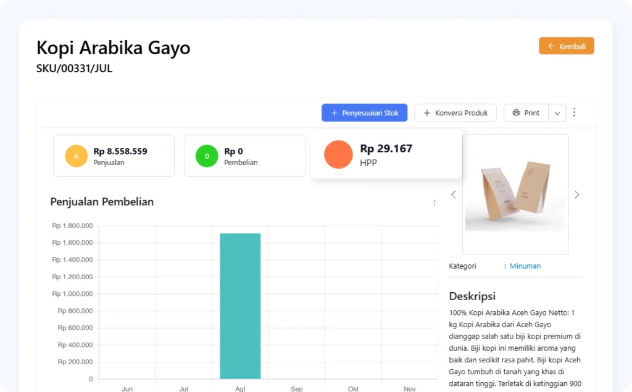Image resolution: width=632 pixels, height=392 pixels.
Task: Open the Minuman category link
Action: click(525, 266)
